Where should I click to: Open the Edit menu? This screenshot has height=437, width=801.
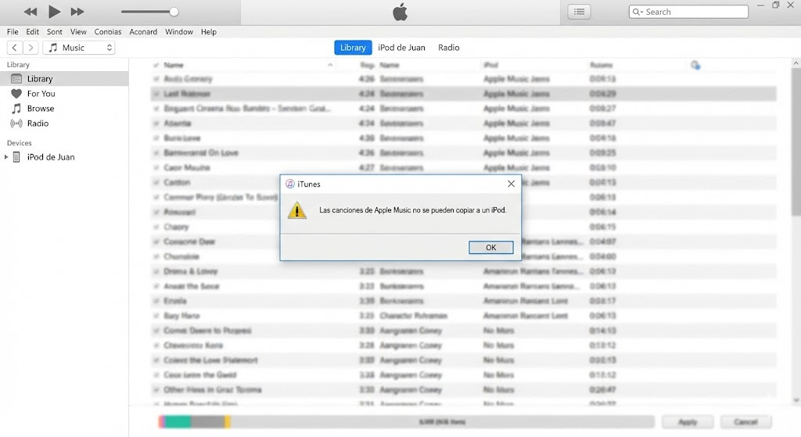coord(33,31)
